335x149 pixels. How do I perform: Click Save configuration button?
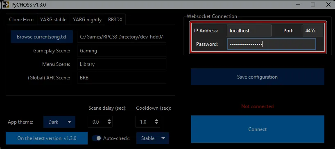pos(258,77)
